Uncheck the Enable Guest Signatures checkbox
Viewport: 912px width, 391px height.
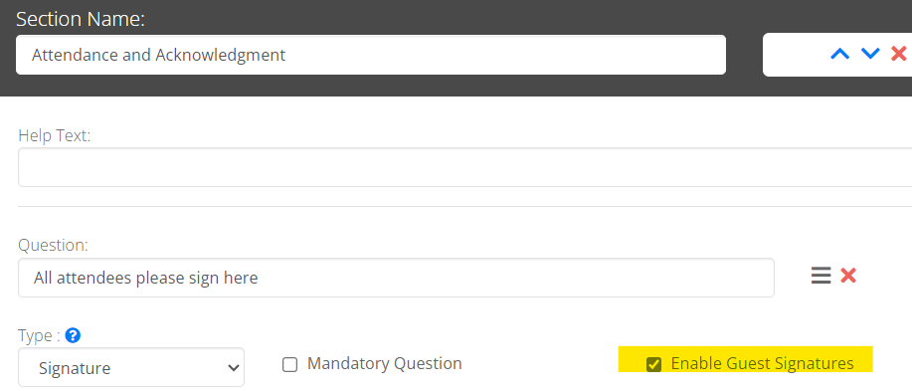[x=653, y=365]
